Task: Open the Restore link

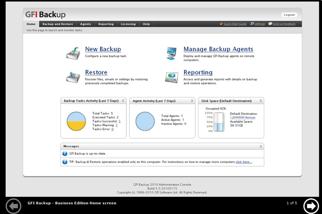Action: tap(96, 72)
